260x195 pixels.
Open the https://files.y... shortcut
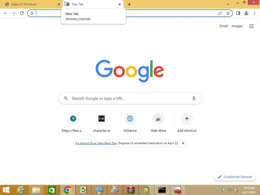pyautogui.click(x=73, y=123)
